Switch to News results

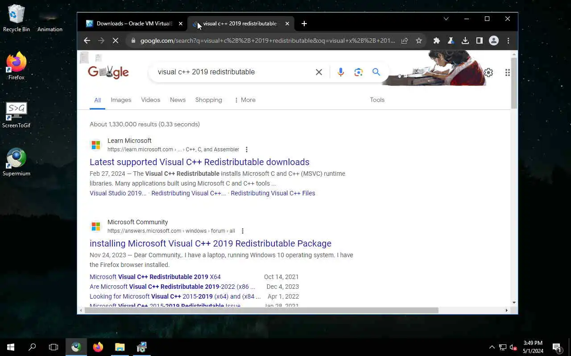[178, 100]
